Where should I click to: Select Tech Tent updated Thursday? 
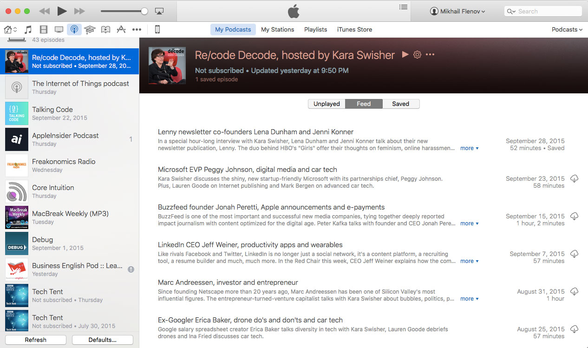[x=70, y=295]
